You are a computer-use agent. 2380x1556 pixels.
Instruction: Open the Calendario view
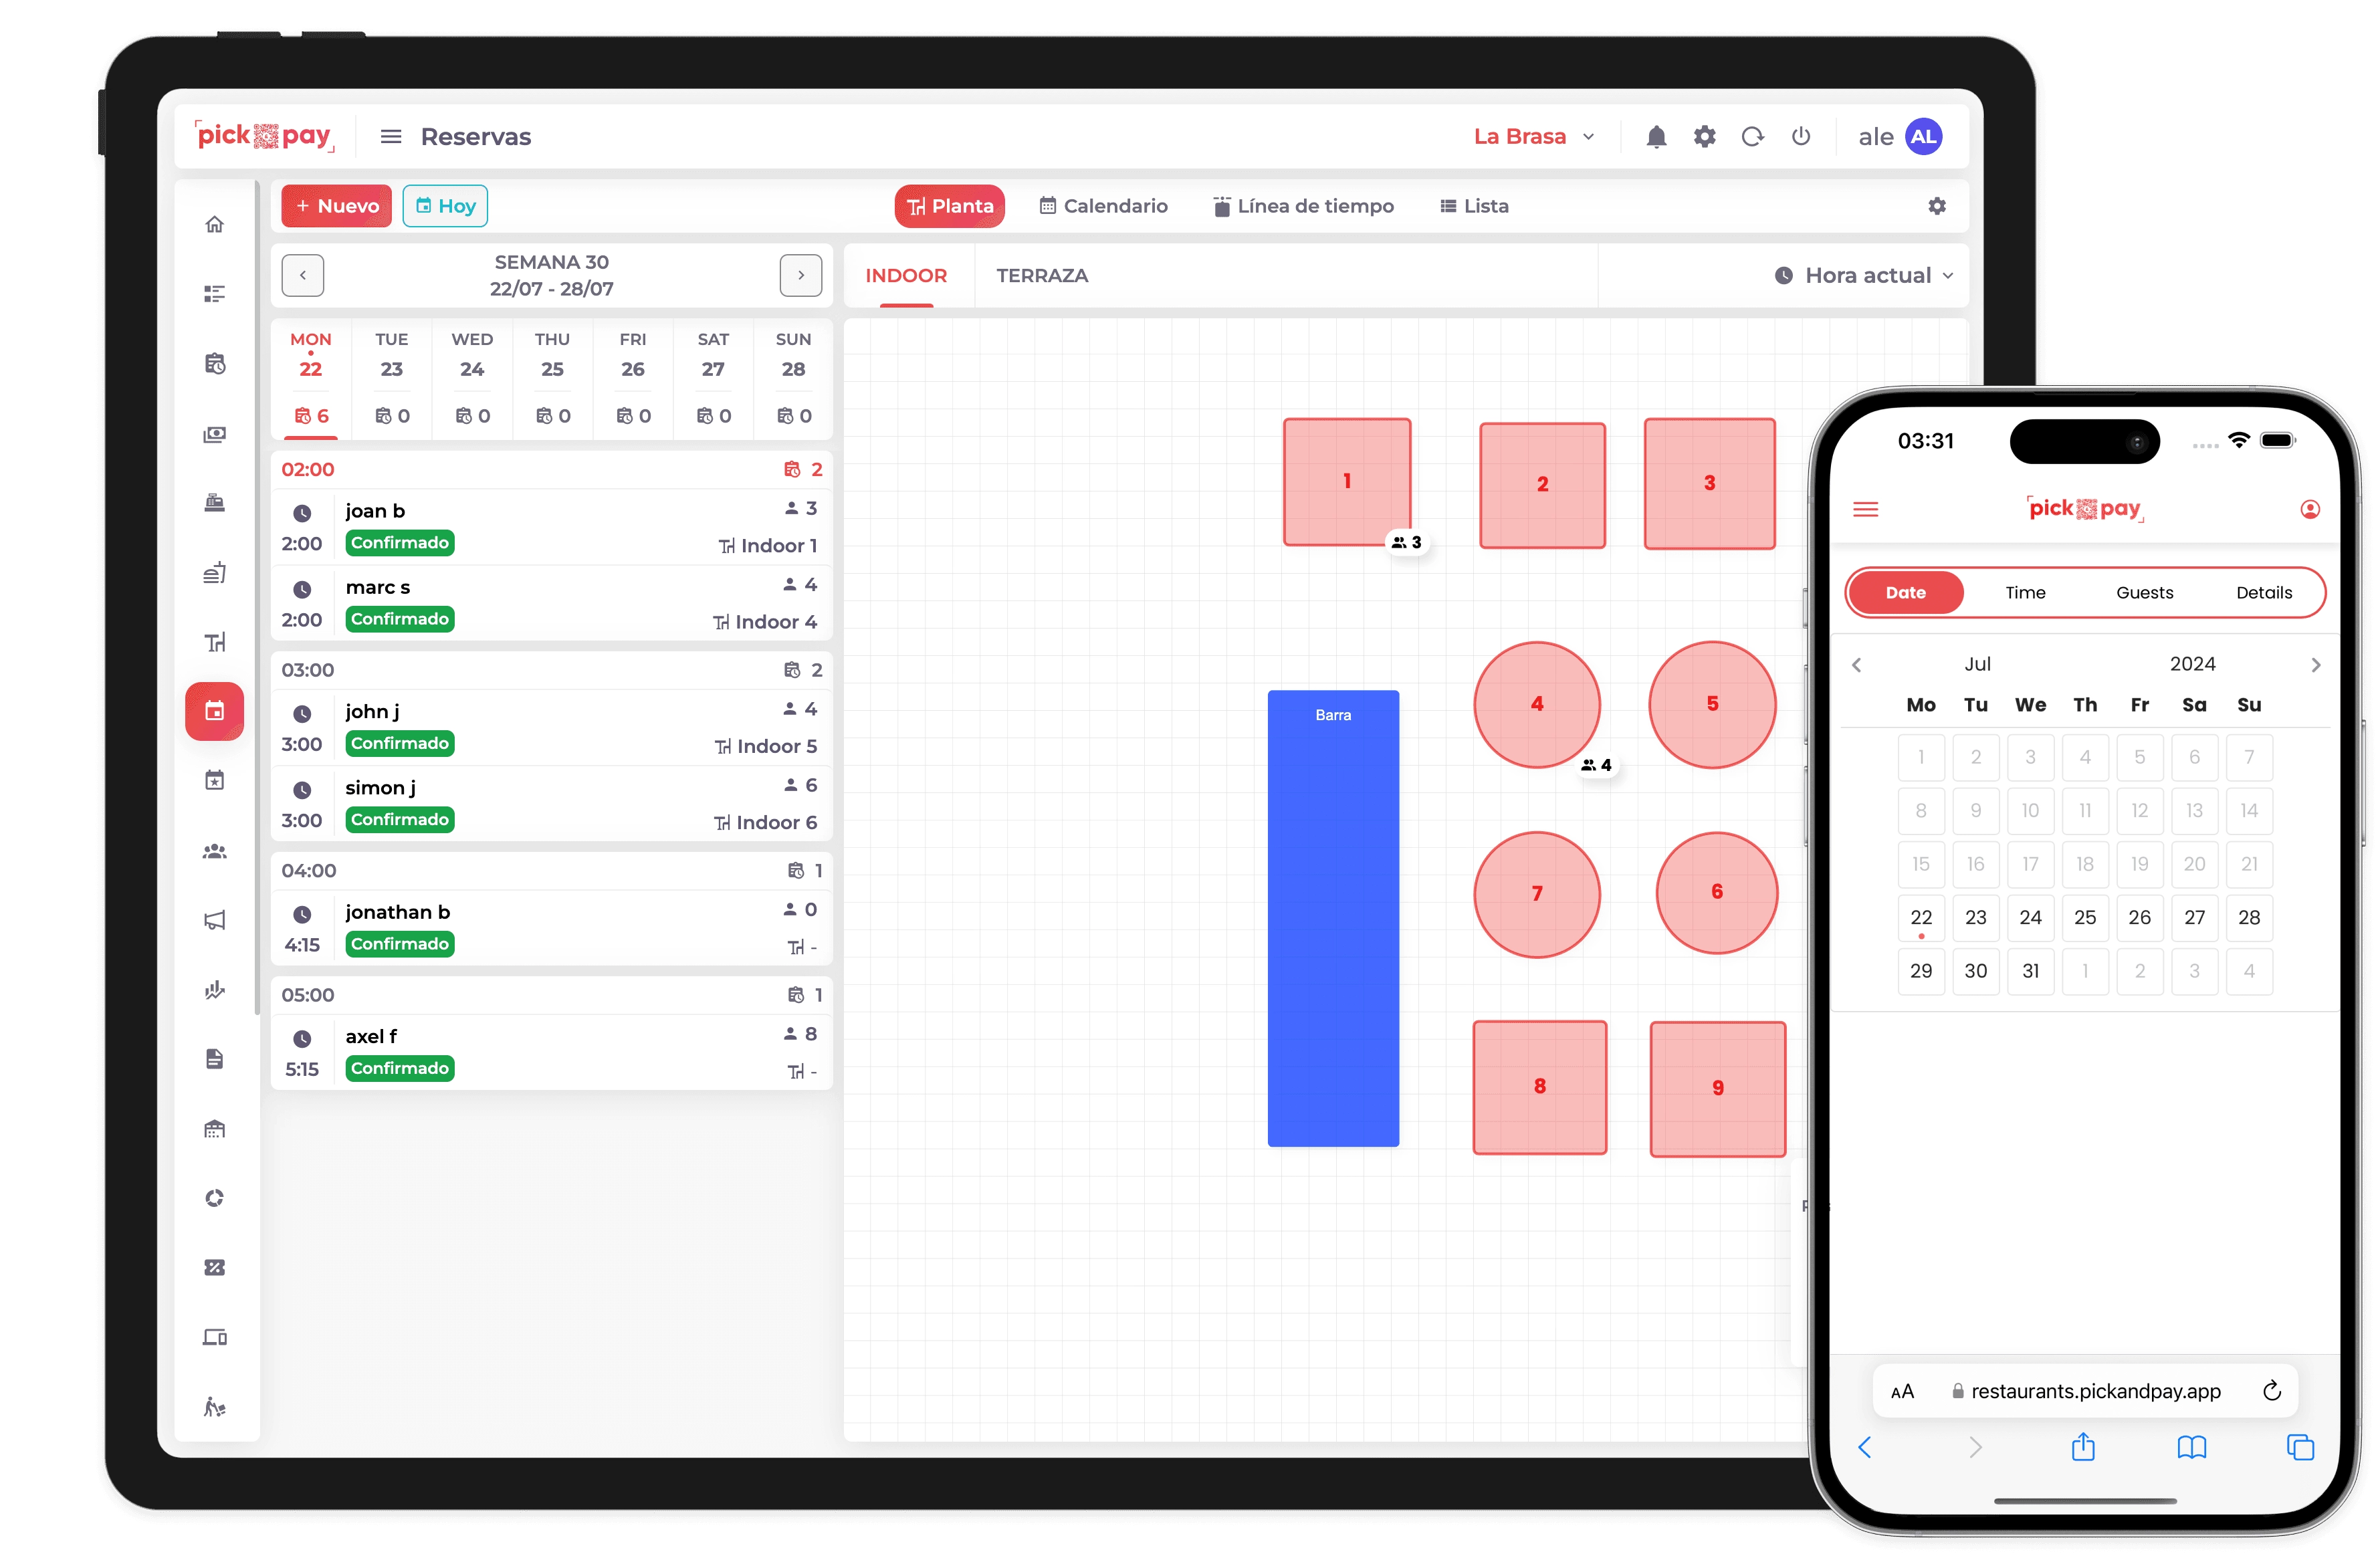1102,203
